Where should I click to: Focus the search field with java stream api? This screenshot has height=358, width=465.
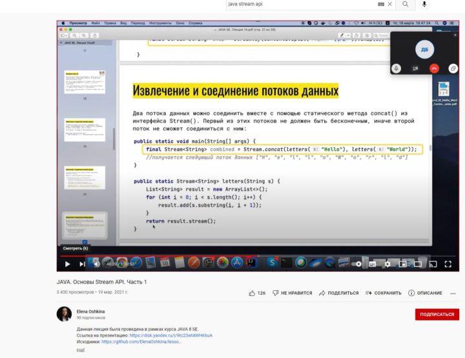click(x=301, y=4)
